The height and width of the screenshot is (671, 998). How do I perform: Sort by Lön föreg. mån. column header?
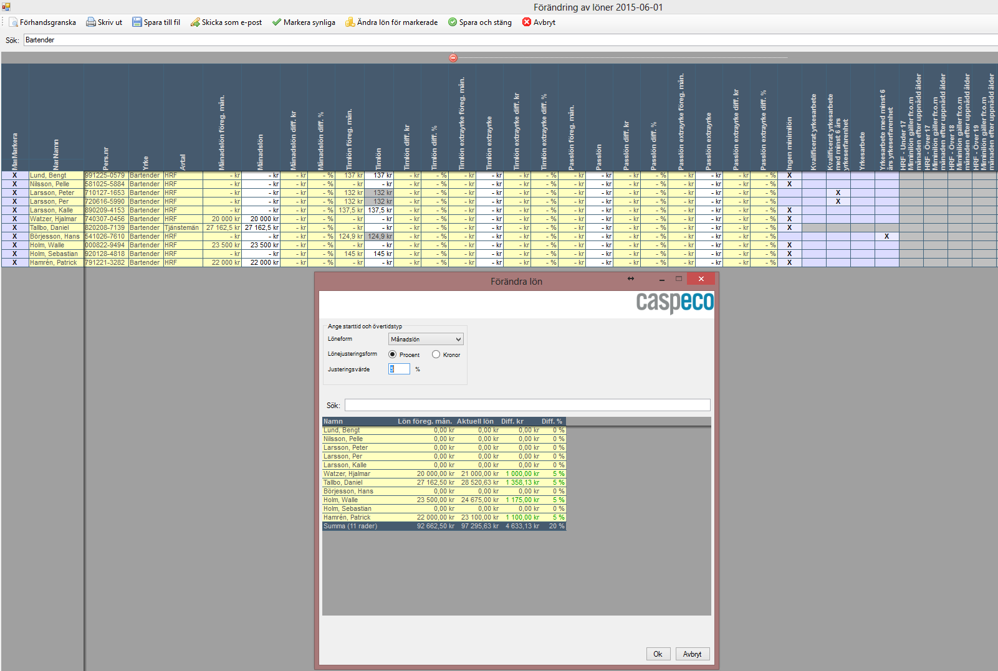point(425,422)
